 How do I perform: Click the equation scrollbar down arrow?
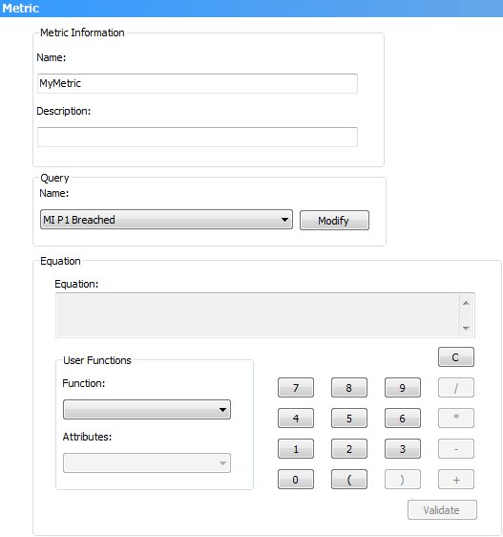[466, 328]
